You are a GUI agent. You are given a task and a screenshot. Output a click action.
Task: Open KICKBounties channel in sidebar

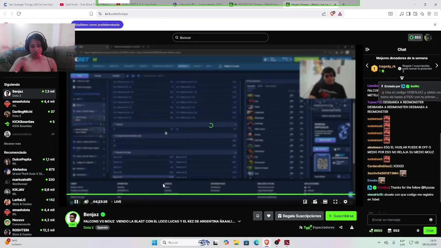point(29,124)
